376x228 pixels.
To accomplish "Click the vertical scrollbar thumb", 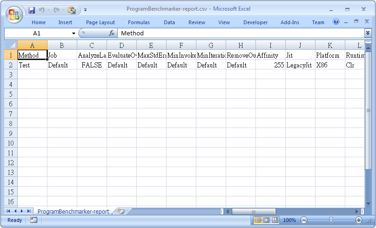I will coord(368,110).
